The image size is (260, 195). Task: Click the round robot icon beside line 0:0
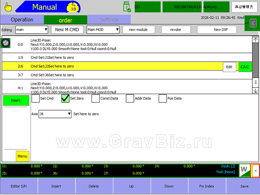(6, 43)
